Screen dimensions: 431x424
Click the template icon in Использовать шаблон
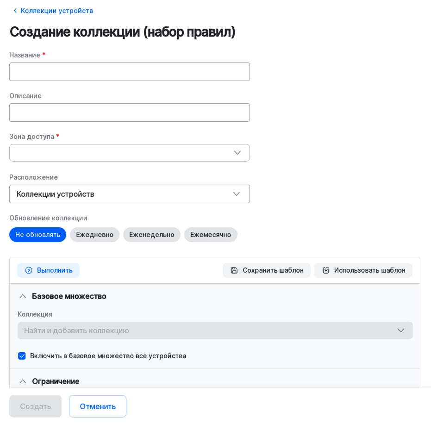pos(326,270)
